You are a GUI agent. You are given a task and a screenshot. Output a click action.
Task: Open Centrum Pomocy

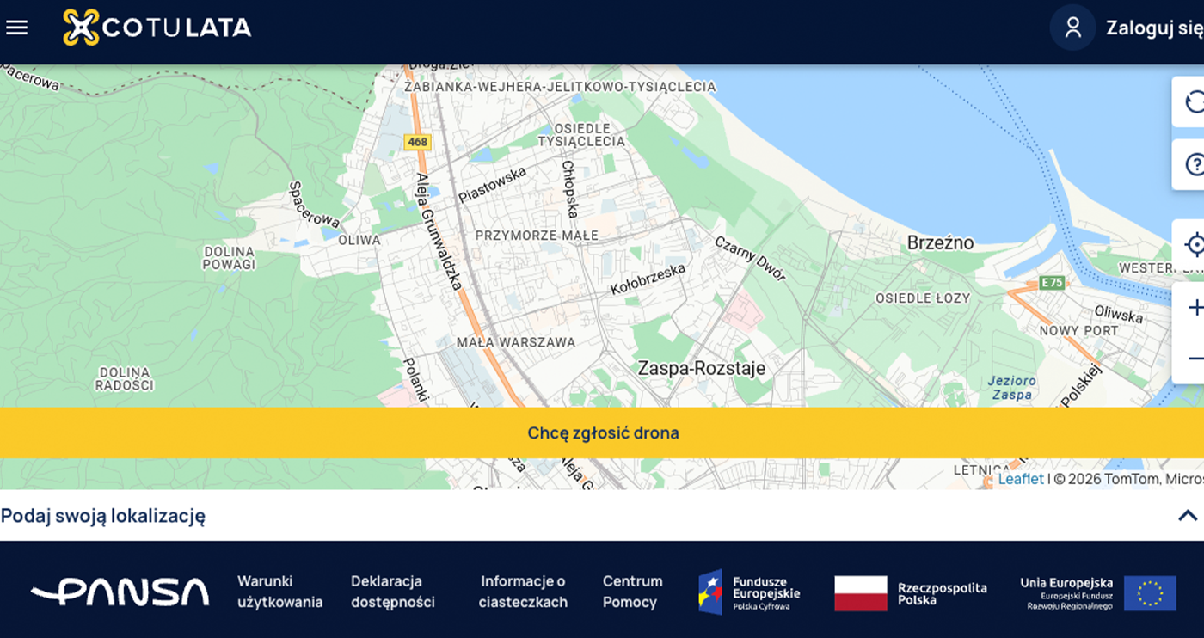point(631,591)
